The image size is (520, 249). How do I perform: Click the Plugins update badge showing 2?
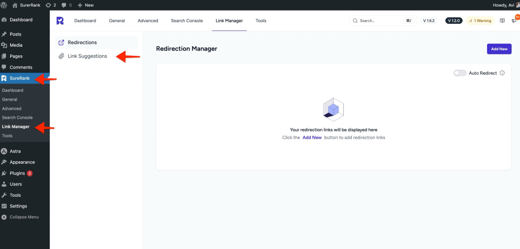pos(30,173)
